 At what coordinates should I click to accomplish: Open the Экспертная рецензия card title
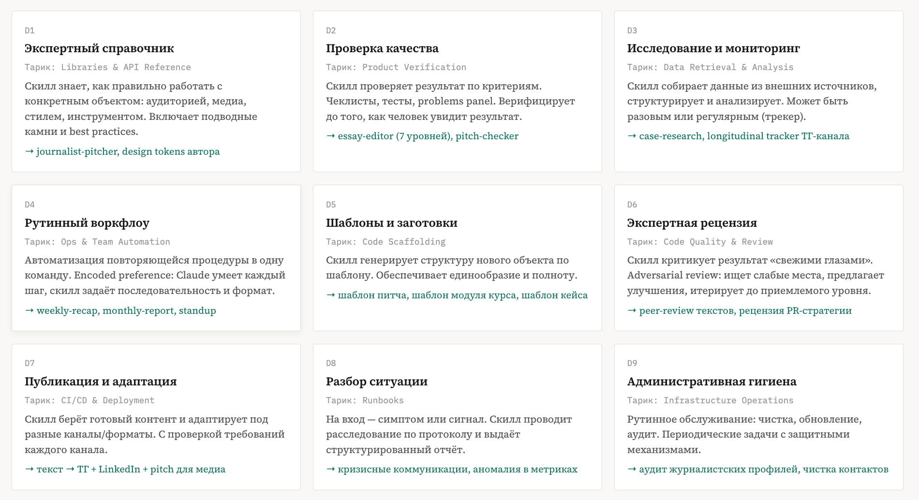pos(692,223)
